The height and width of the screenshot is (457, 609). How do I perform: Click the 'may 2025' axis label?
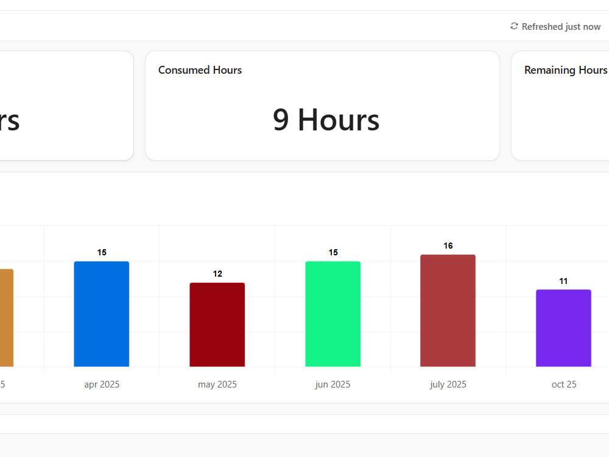(217, 384)
